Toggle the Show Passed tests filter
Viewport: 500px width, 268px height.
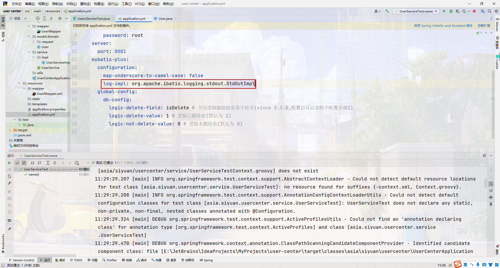[x=17, y=163]
